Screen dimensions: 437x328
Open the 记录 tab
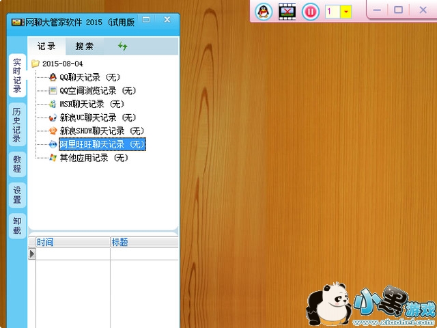tap(46, 46)
